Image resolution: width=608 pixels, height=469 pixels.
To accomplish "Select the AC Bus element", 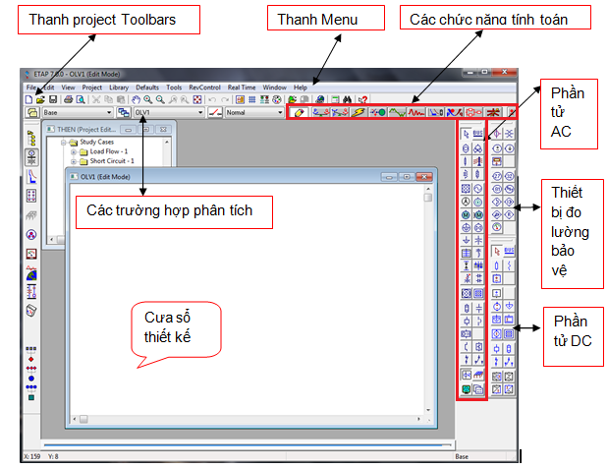I will pos(478,134).
